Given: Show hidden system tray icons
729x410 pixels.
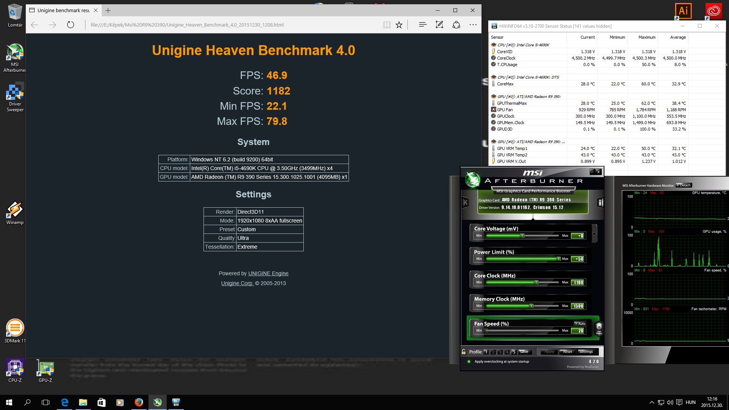Looking at the screenshot, I should tap(652, 402).
